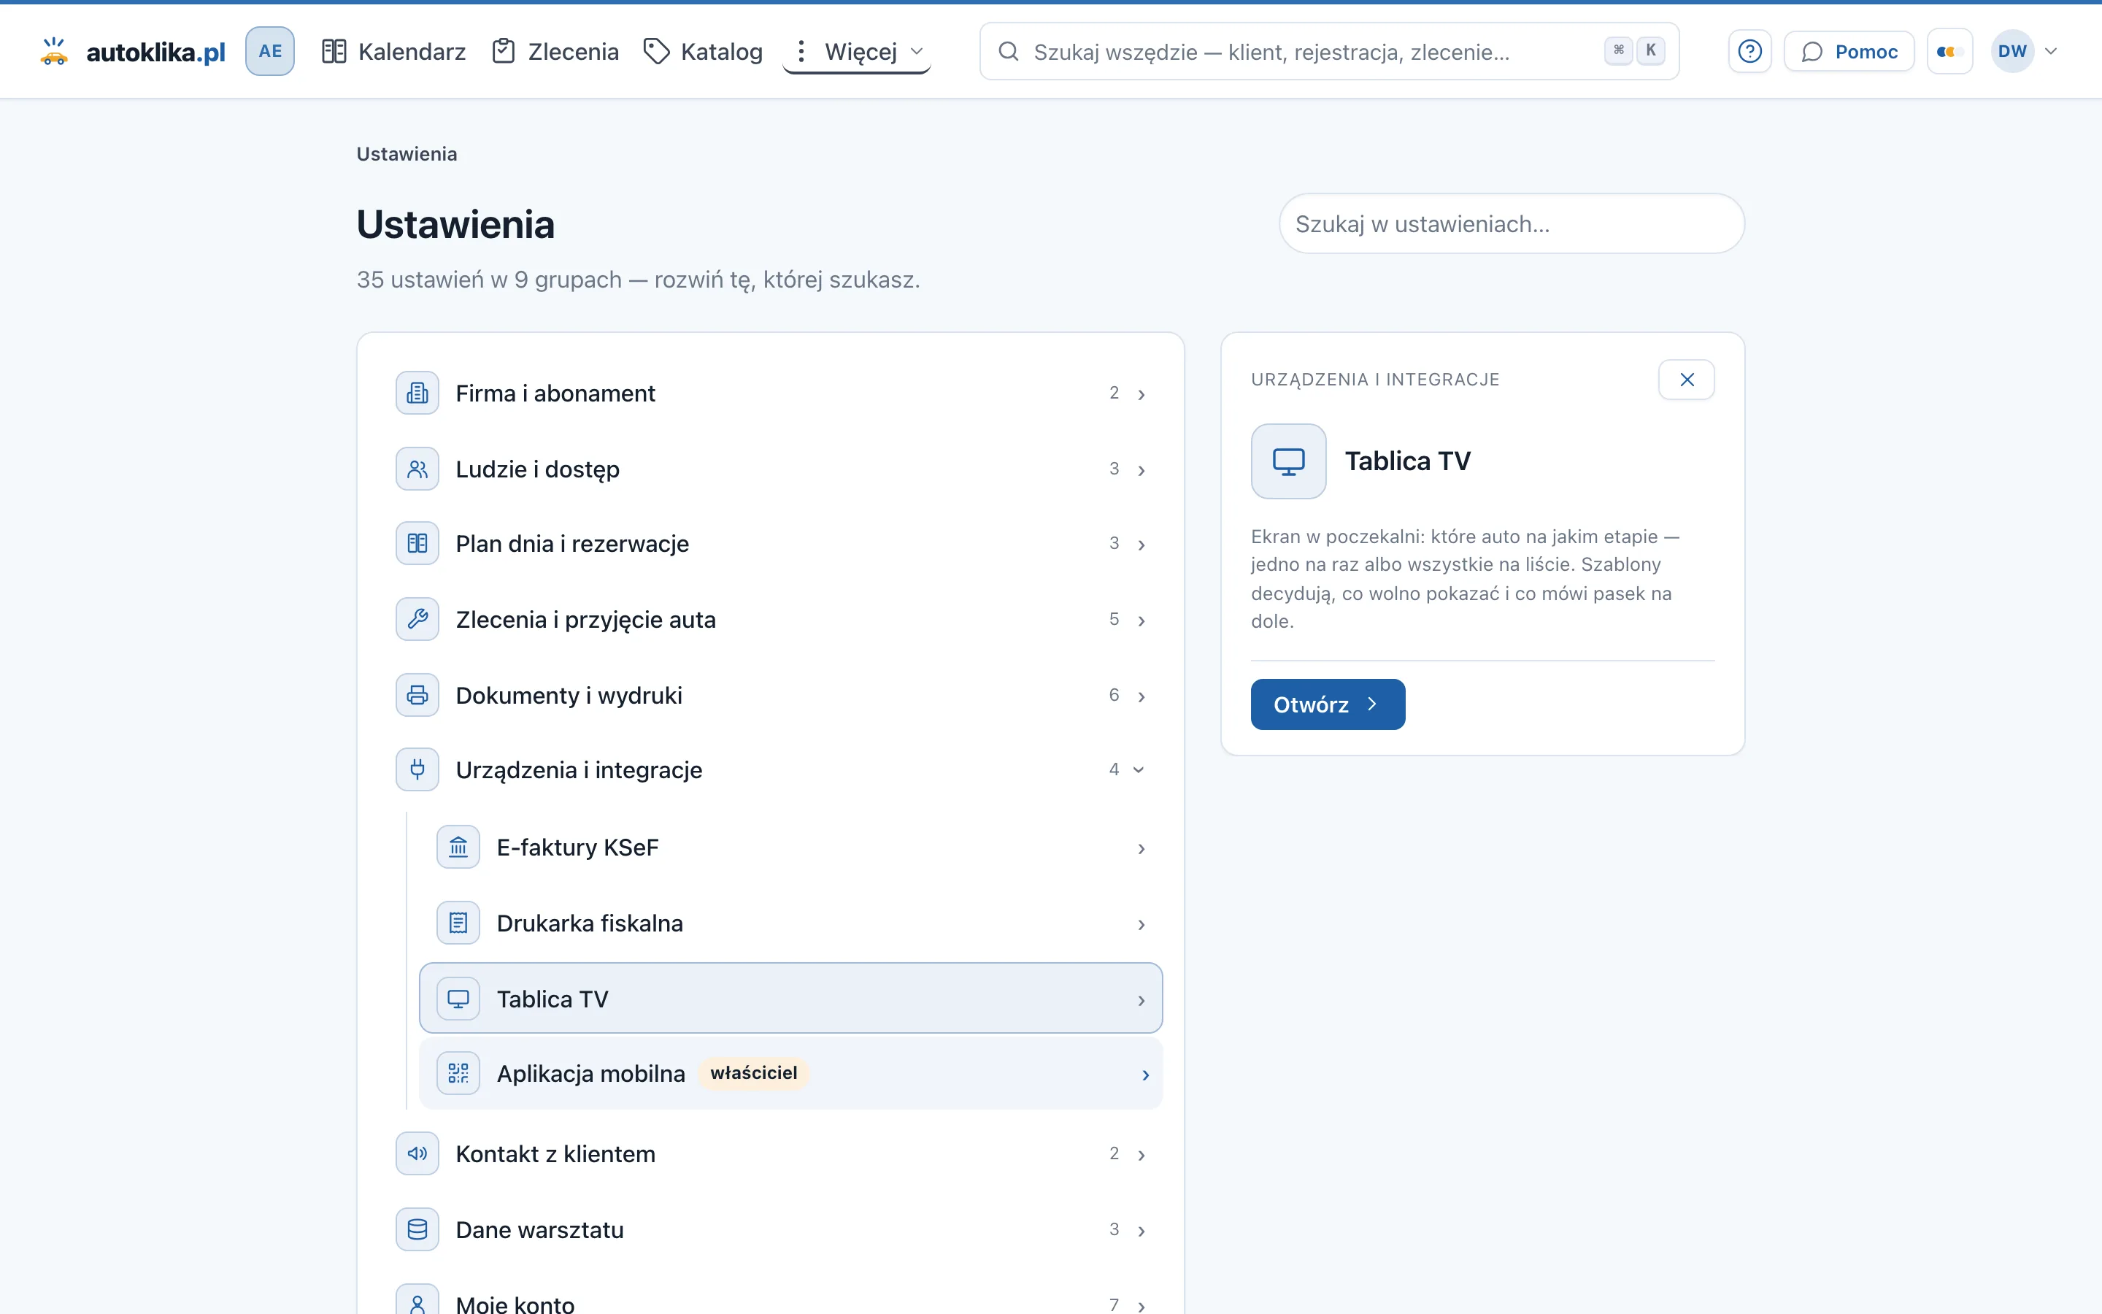Click the database icon for Dane warsztatu

tap(417, 1230)
